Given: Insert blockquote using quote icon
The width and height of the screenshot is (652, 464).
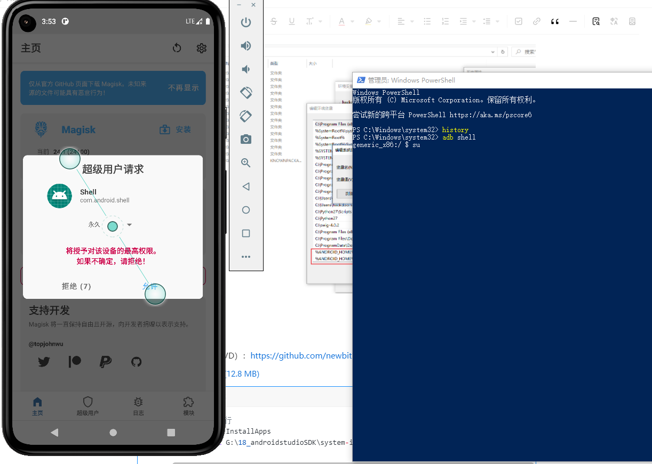Looking at the screenshot, I should [x=555, y=21].
